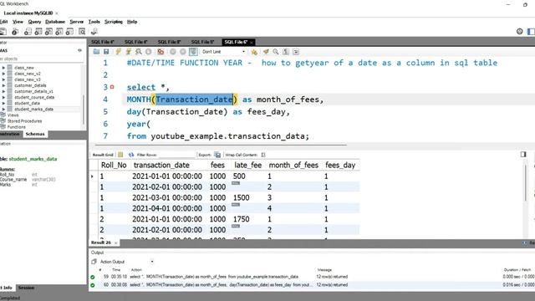The image size is (535, 301).
Task: Open the Scripting menu
Action: point(114,22)
